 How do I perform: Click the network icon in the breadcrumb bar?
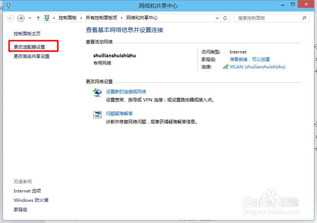pos(47,17)
